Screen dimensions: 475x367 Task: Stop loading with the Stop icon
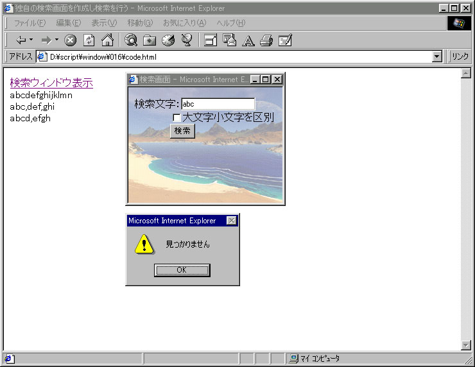pos(70,40)
